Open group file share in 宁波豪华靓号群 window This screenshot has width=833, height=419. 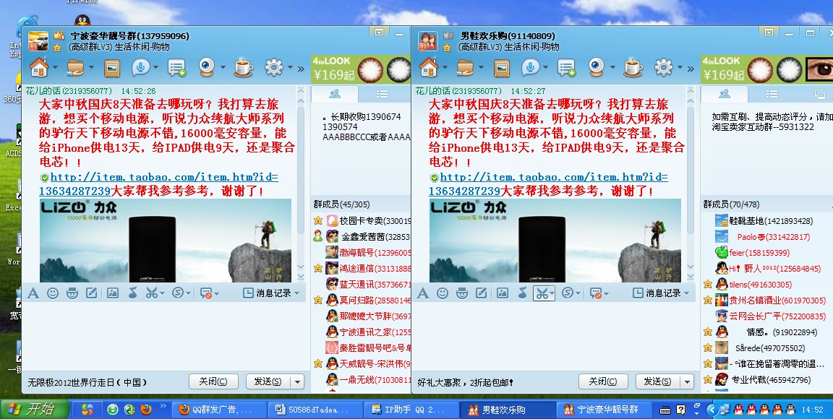[76, 67]
